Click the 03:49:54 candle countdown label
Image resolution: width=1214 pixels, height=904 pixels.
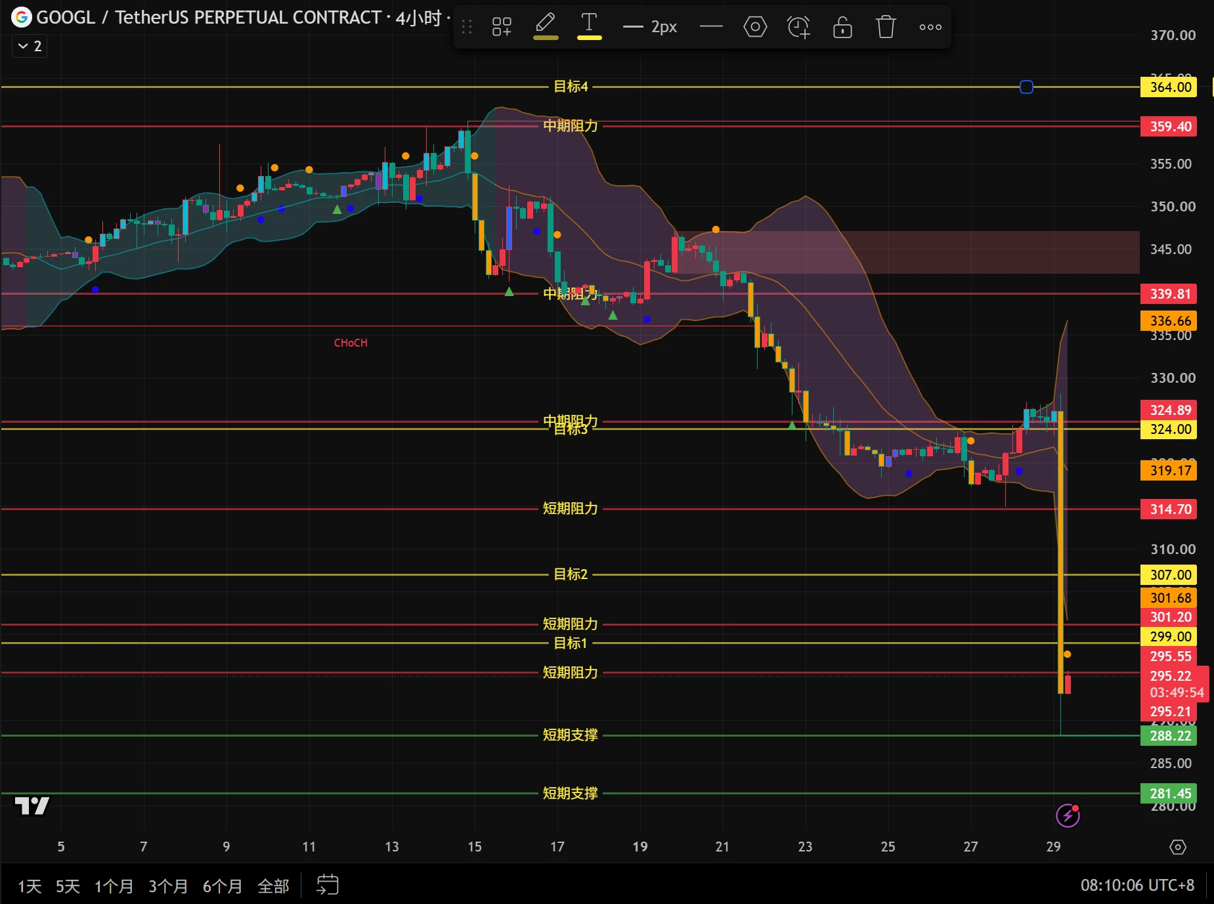pos(1177,693)
